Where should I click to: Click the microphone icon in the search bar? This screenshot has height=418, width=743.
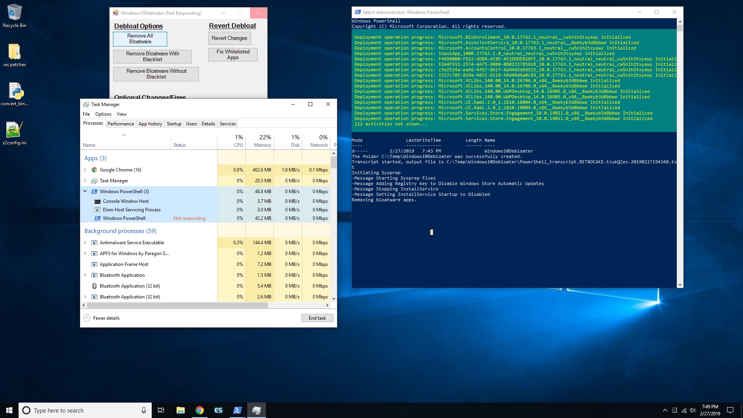coord(143,410)
